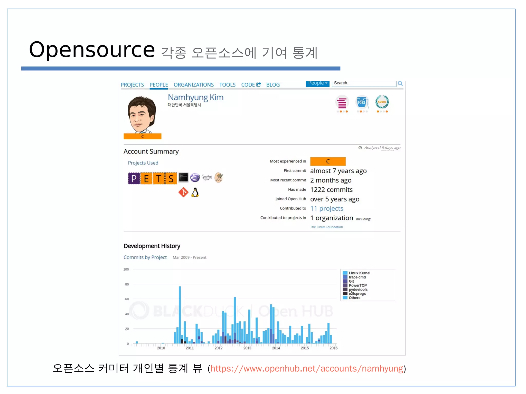Click the 1 organization value

click(x=332, y=218)
